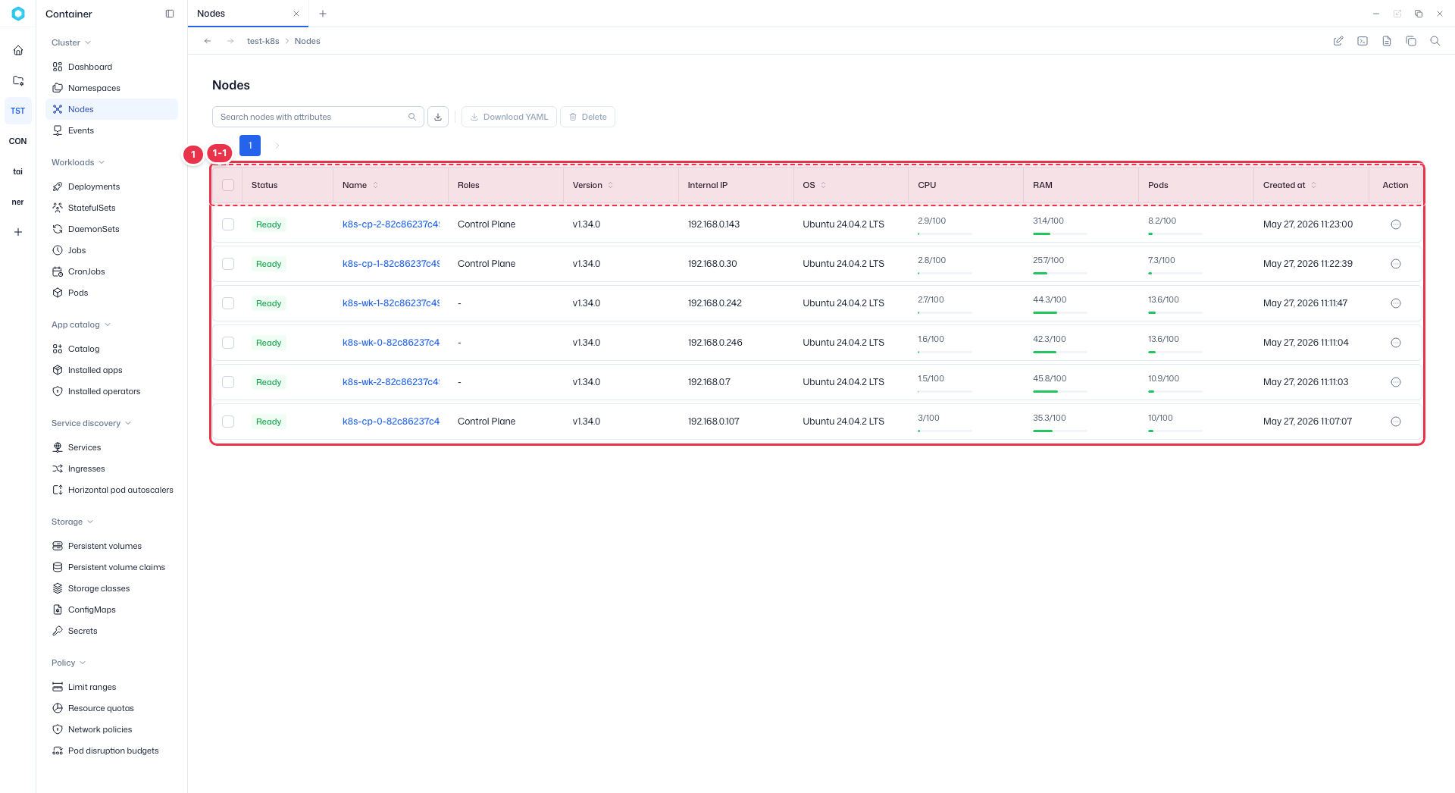Open the home icon in left rail
Image resolution: width=1455 pixels, height=793 pixels.
click(18, 50)
